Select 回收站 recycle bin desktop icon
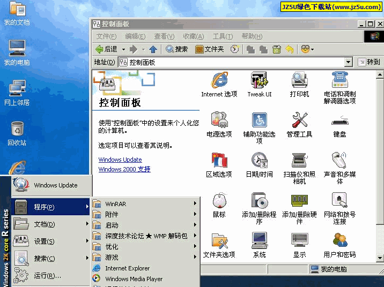This screenshot has width=384, height=287. [17, 133]
